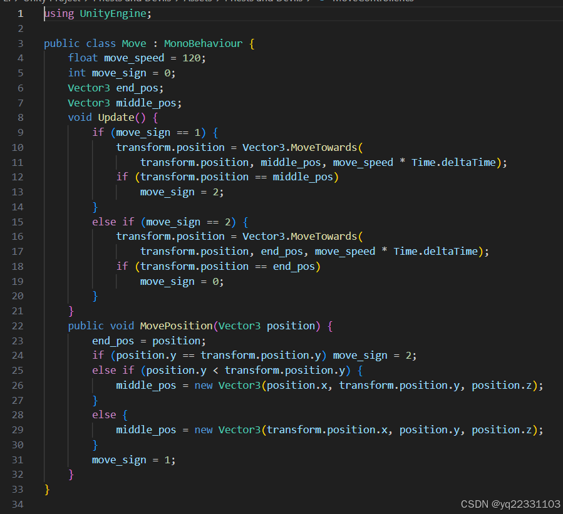
Task: Click line number 8 in the gutter
Action: [x=21, y=117]
